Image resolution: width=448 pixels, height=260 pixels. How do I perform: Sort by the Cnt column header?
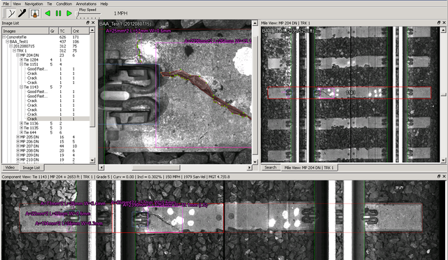(80, 31)
